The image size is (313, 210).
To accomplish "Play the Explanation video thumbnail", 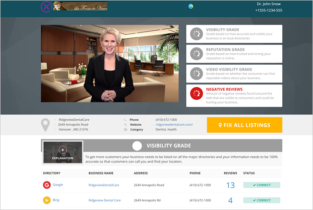I will point(63,151).
